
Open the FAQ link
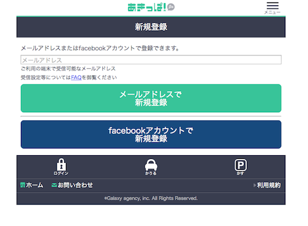pos(76,78)
